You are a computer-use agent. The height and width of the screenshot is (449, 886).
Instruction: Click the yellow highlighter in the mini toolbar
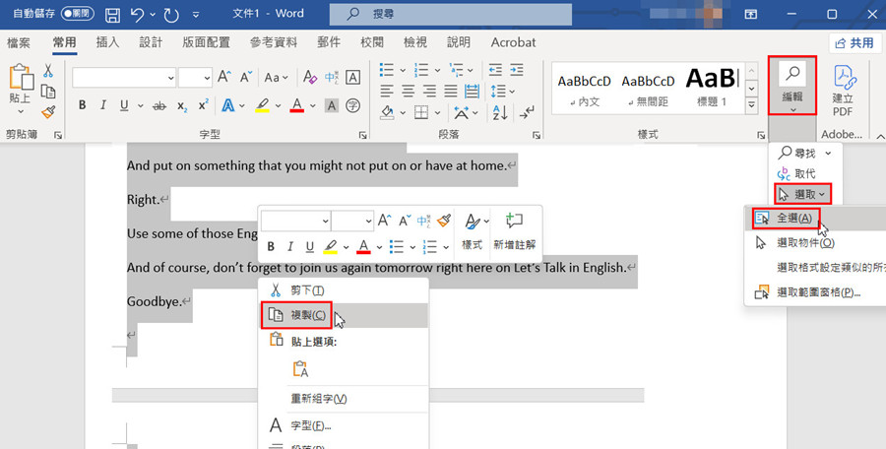[332, 246]
